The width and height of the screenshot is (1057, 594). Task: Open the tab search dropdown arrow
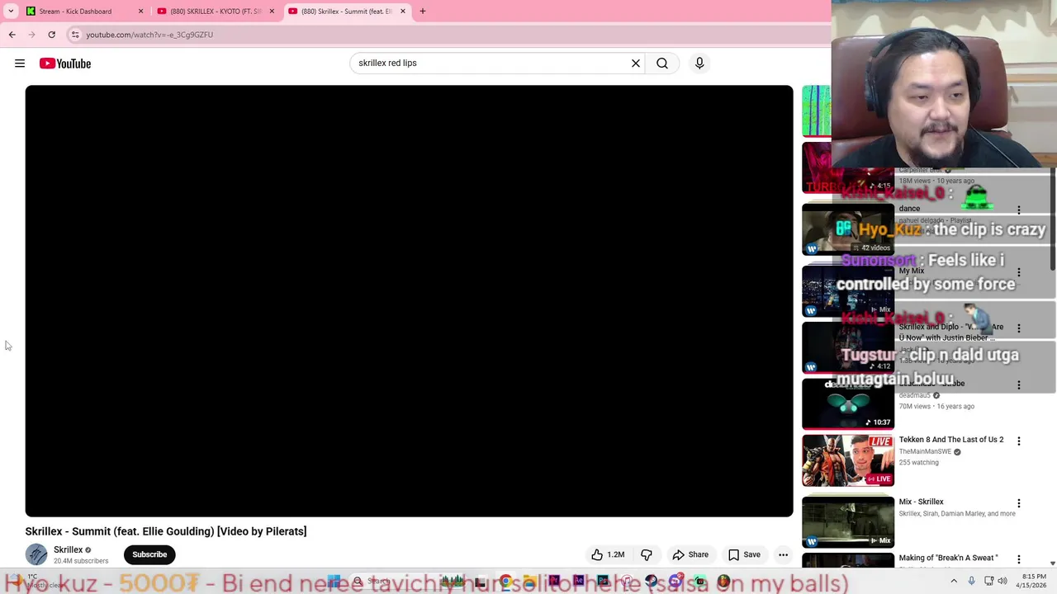(11, 12)
